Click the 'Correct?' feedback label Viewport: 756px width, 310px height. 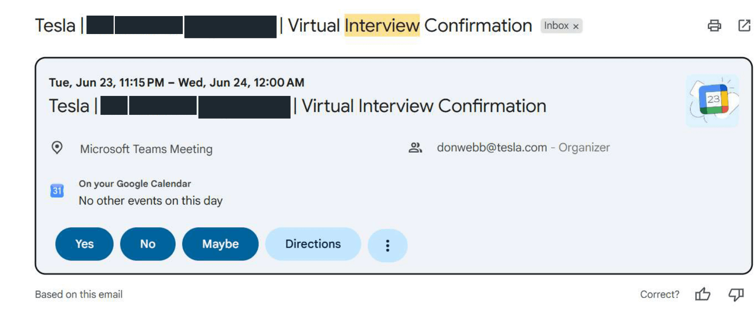[x=660, y=294]
